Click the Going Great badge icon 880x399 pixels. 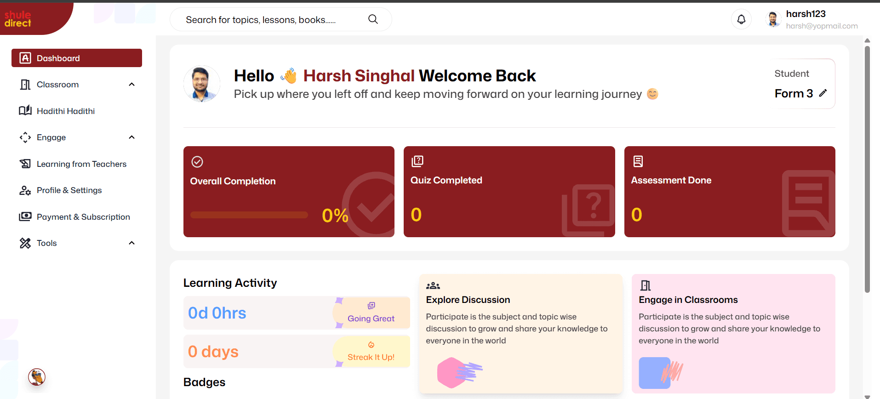point(371,306)
